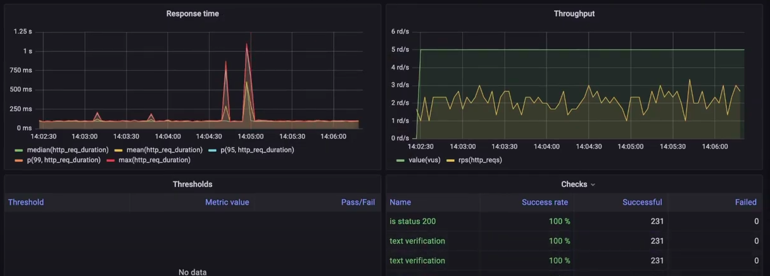
Task: Click the tallest response time spike near 14:05:00
Action: [247, 44]
